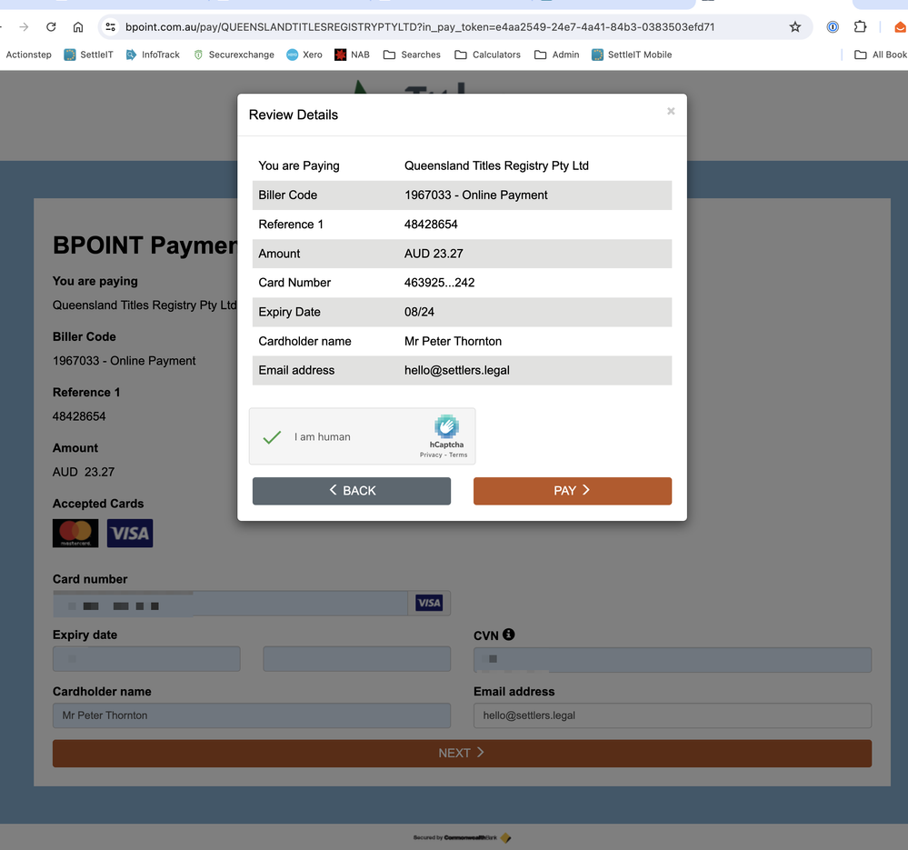Bookmark this page with the star icon
The height and width of the screenshot is (850, 908).
tap(795, 27)
